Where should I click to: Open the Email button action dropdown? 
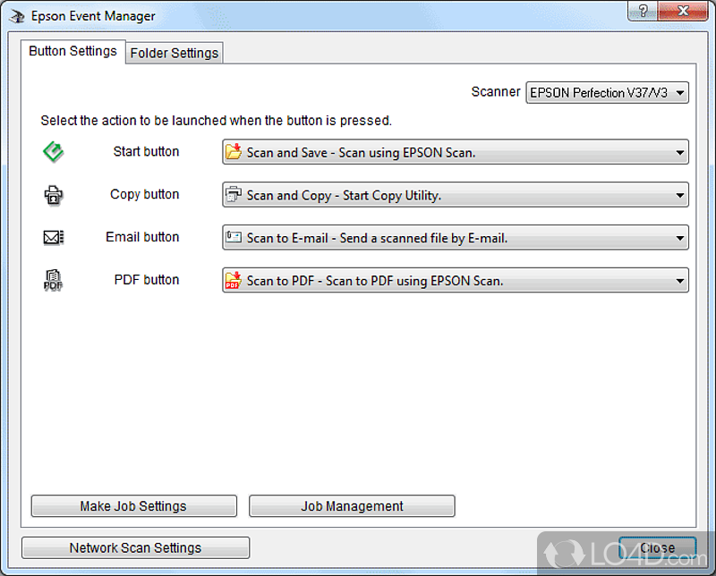pyautogui.click(x=678, y=237)
